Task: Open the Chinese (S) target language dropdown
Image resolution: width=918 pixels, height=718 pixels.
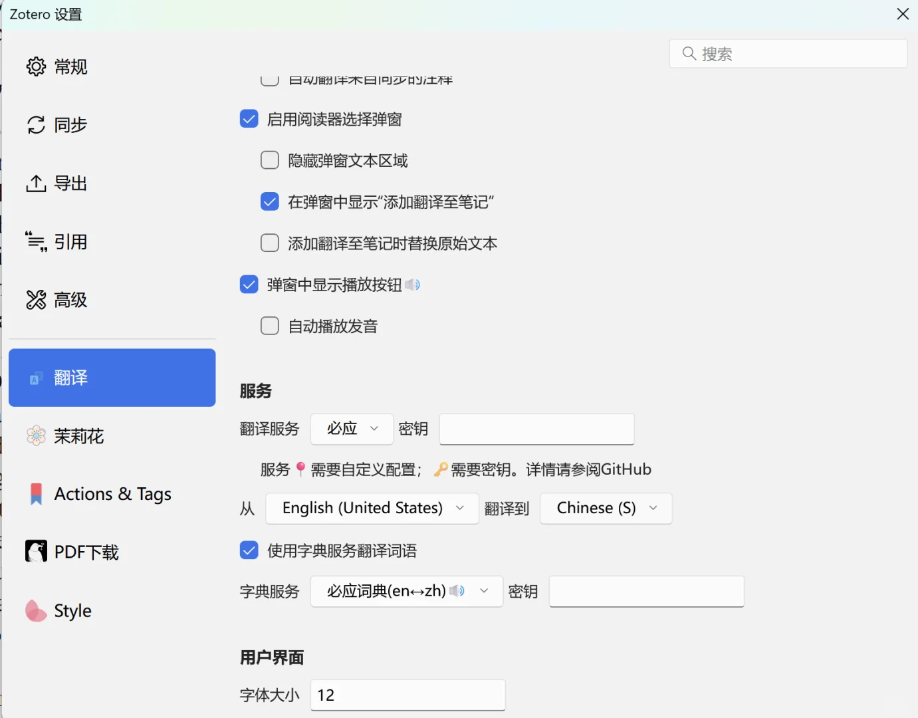Action: 606,508
